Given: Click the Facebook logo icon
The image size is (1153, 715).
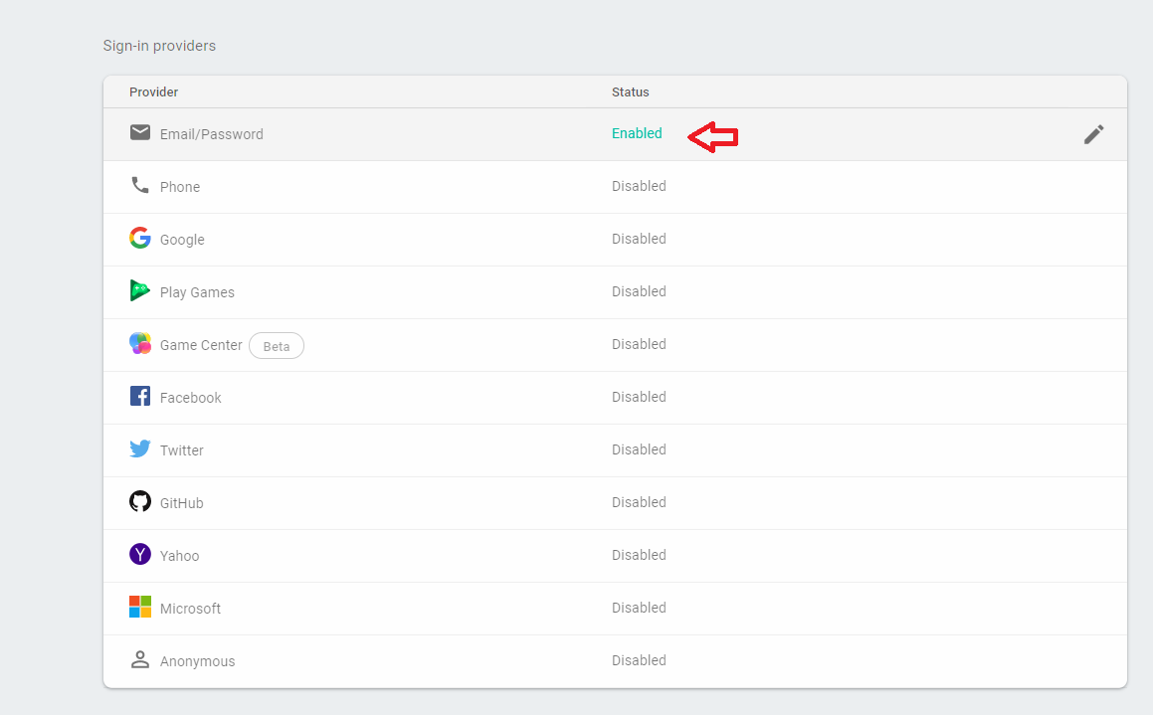Looking at the screenshot, I should click(x=140, y=396).
